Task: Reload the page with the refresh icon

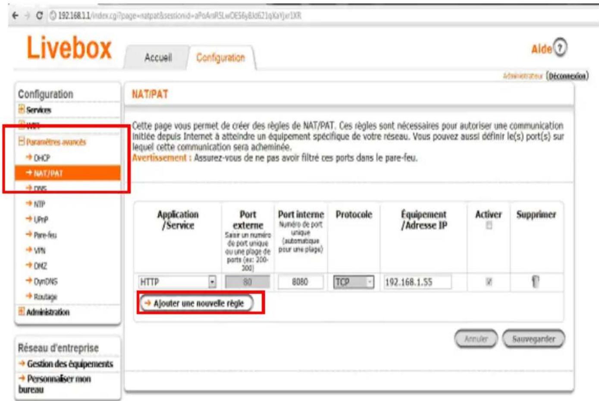Action: point(39,16)
